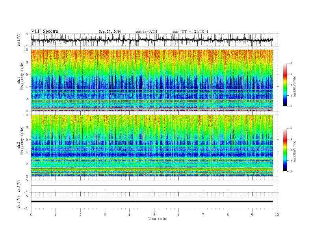
Task: Click the thin ch.3 voltage trace line
Action: pyautogui.click(x=152, y=186)
